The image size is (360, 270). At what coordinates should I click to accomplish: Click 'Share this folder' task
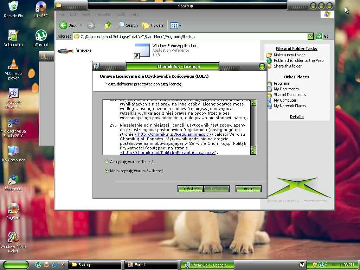tap(288, 66)
